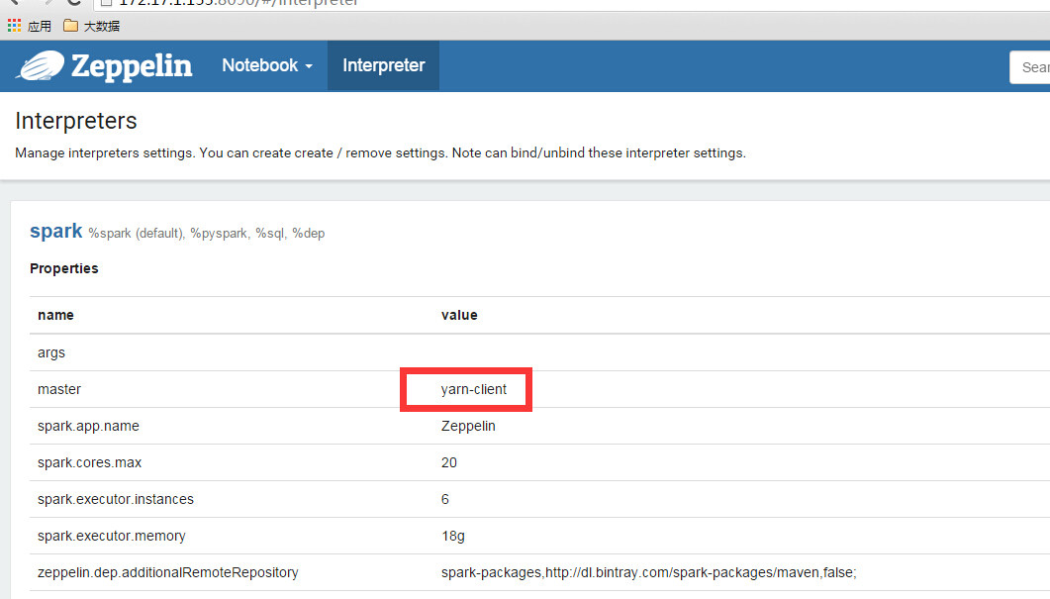
Task: Click the browser address bar URL
Action: (x=238, y=3)
